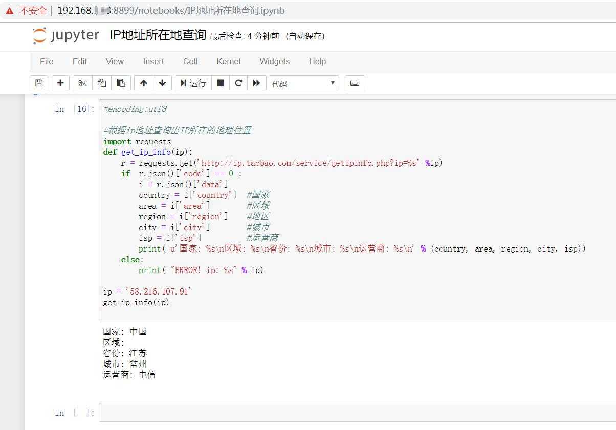
Task: Click the taobao getIpInfo URL string
Action: point(309,163)
